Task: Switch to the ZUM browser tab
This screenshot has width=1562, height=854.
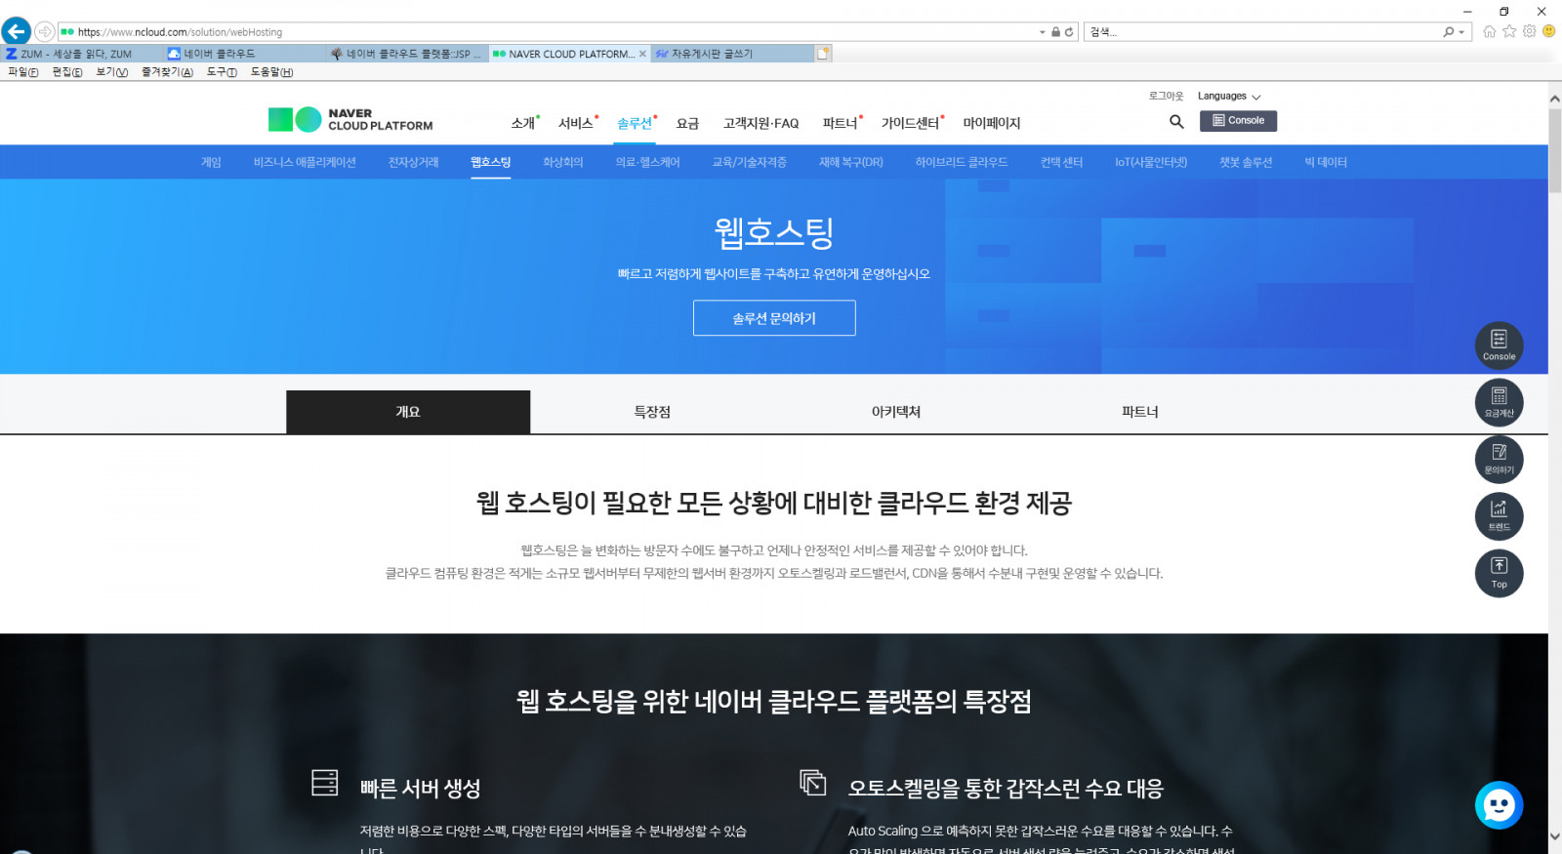Action: 82,54
